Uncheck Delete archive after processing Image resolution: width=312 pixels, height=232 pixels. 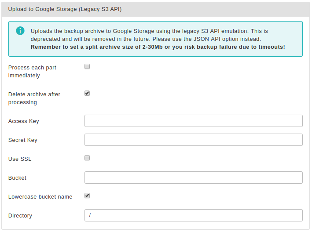(x=87, y=93)
